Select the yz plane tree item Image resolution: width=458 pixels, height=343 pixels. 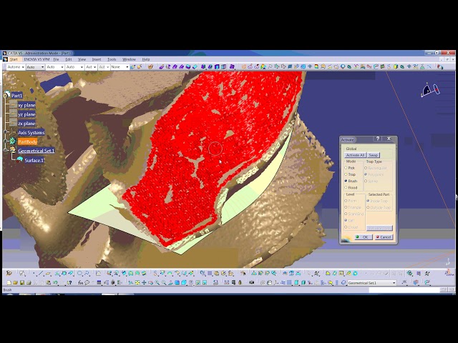pyautogui.click(x=26, y=114)
